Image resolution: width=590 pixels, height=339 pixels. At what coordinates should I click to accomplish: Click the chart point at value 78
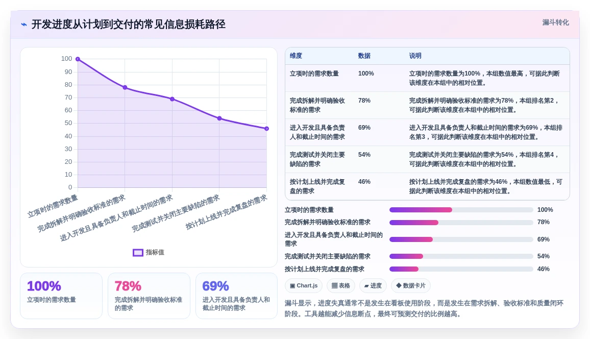pyautogui.click(x=125, y=88)
